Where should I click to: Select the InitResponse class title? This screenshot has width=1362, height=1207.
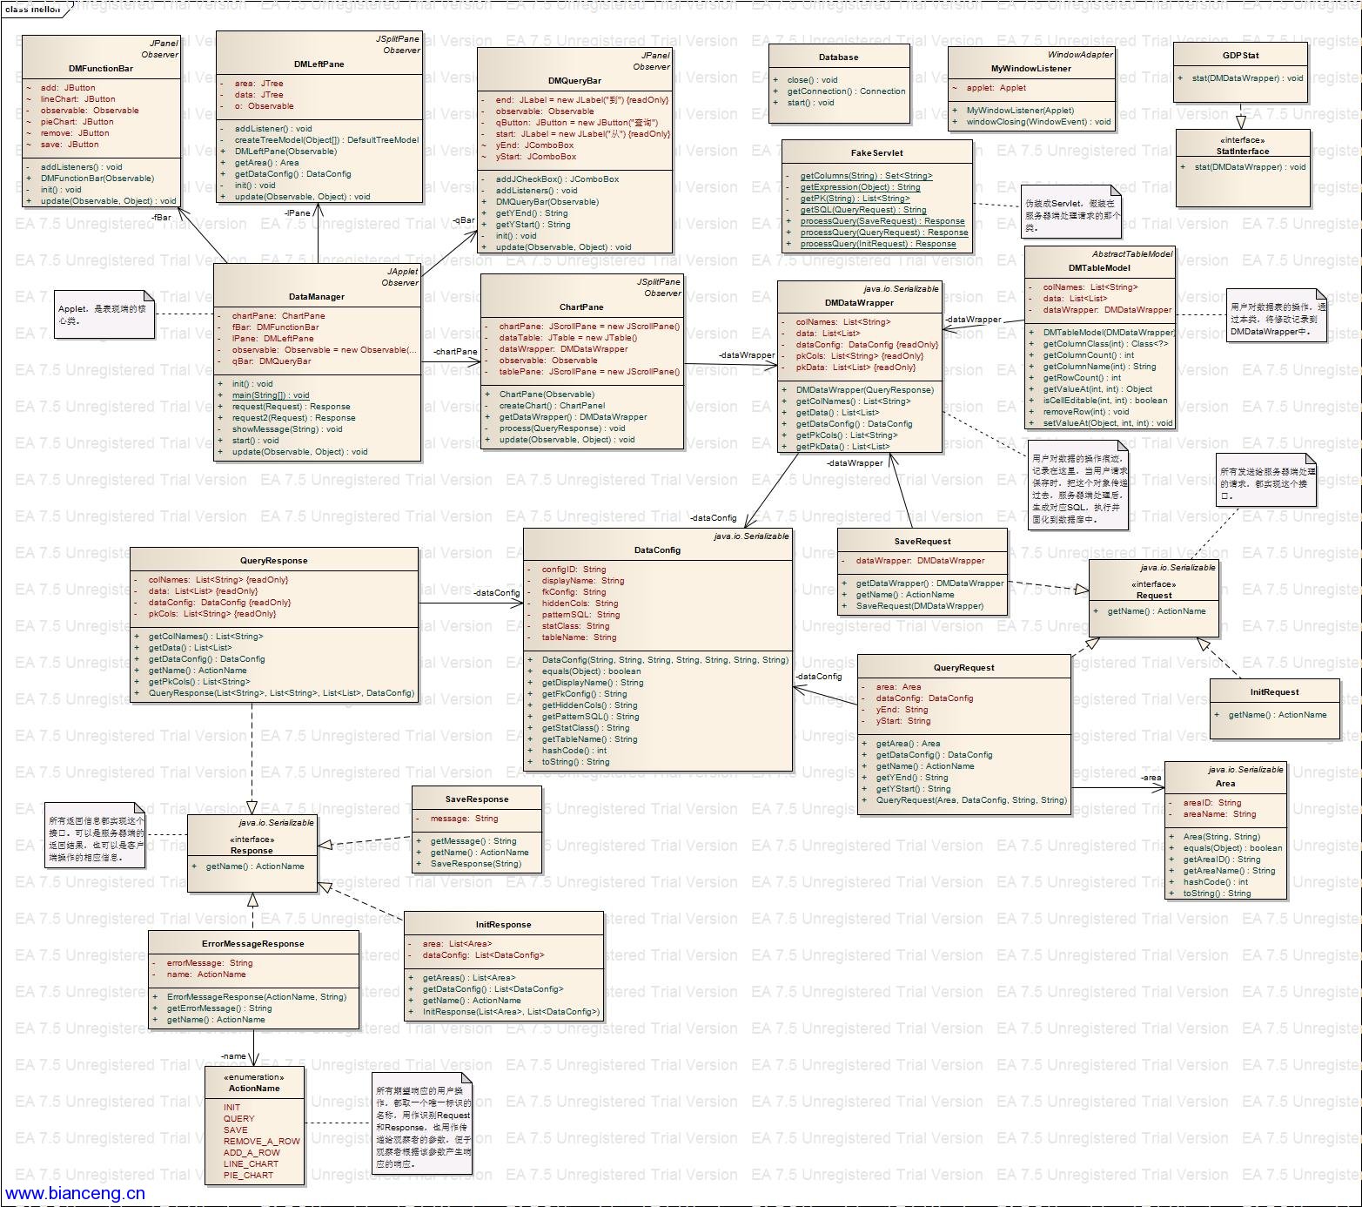[x=503, y=925]
